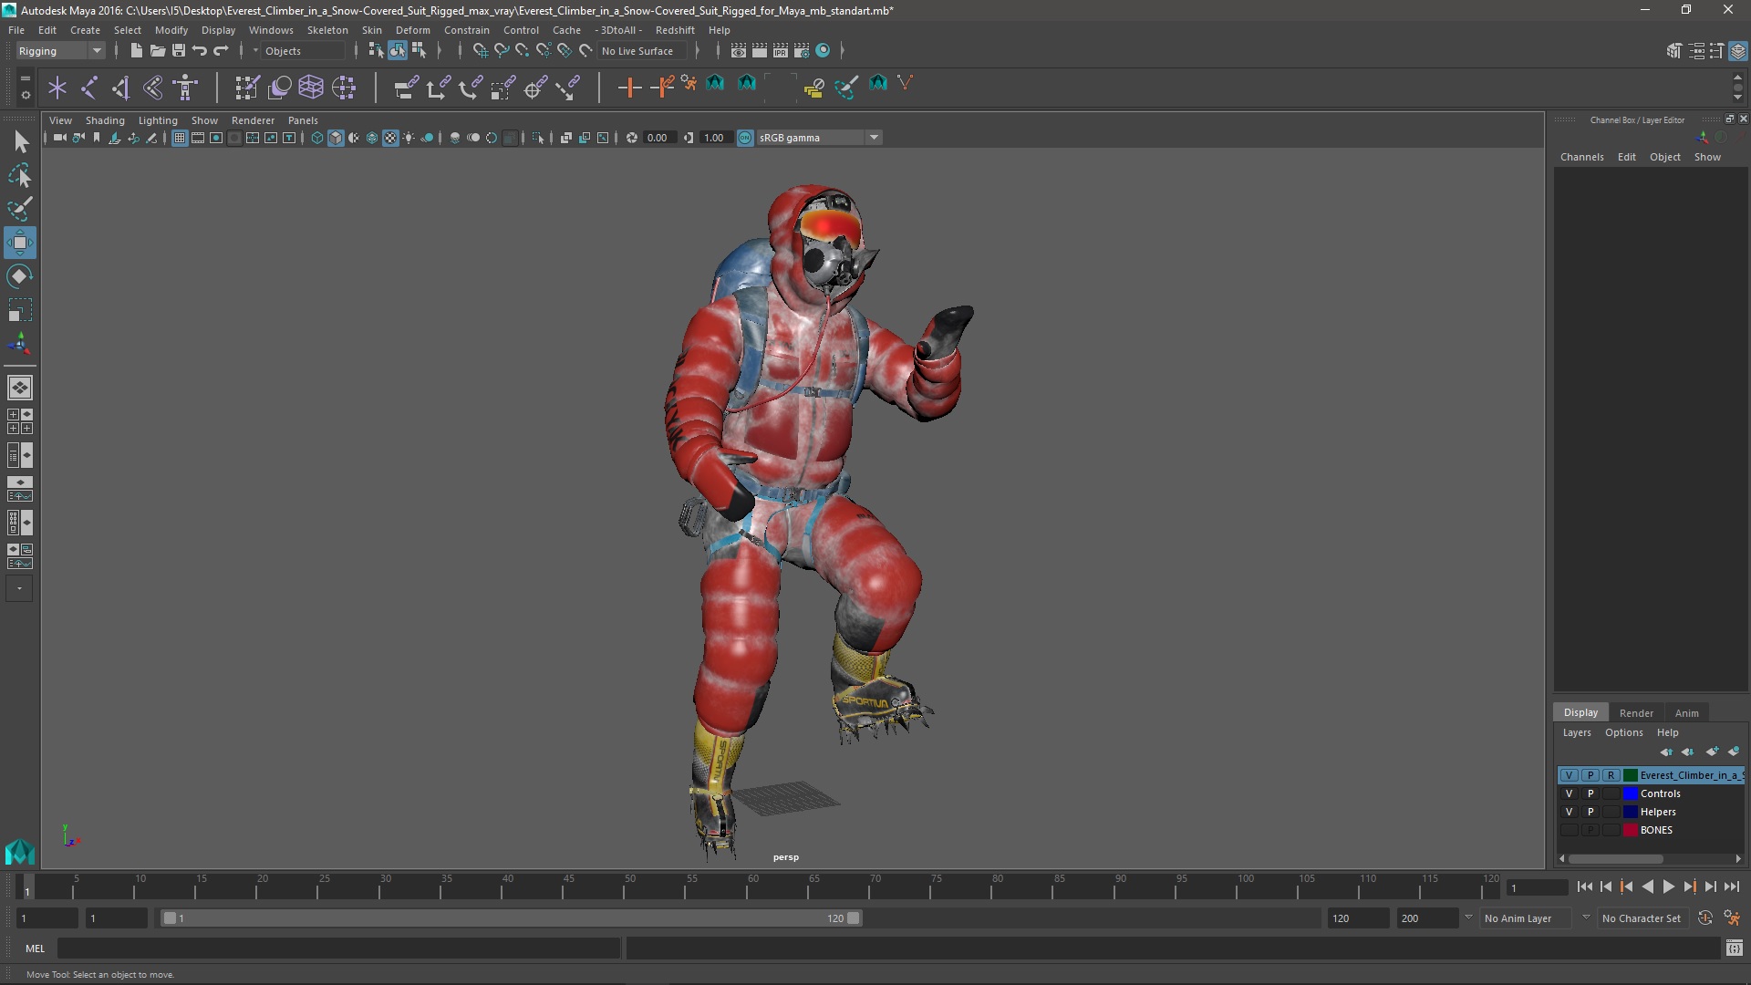Click the layer list horizontal scrollbar
The image size is (1751, 985).
click(1614, 858)
